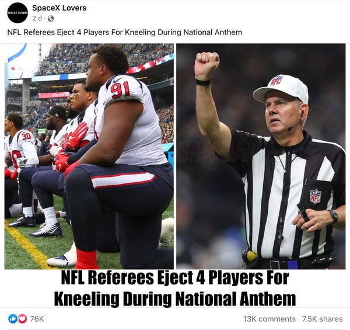View the 13K comments

tap(269, 319)
